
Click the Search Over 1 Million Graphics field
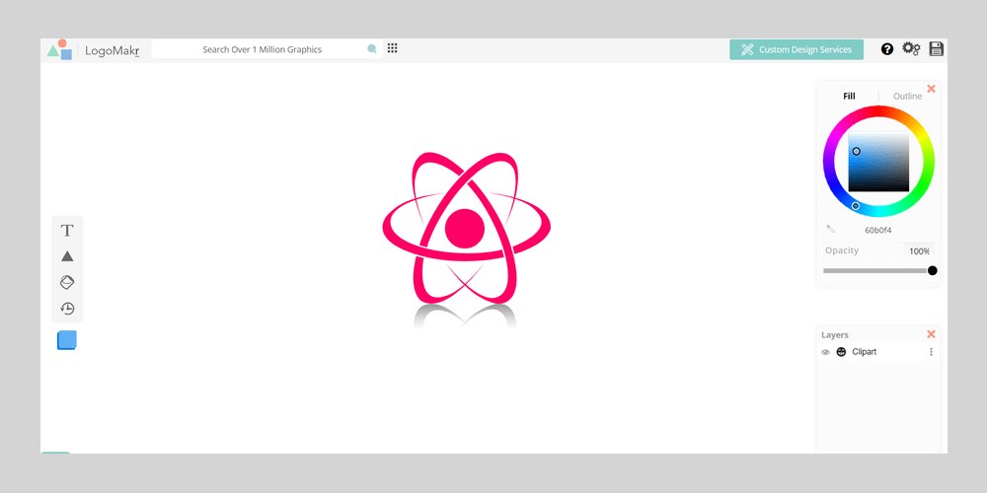(x=266, y=49)
